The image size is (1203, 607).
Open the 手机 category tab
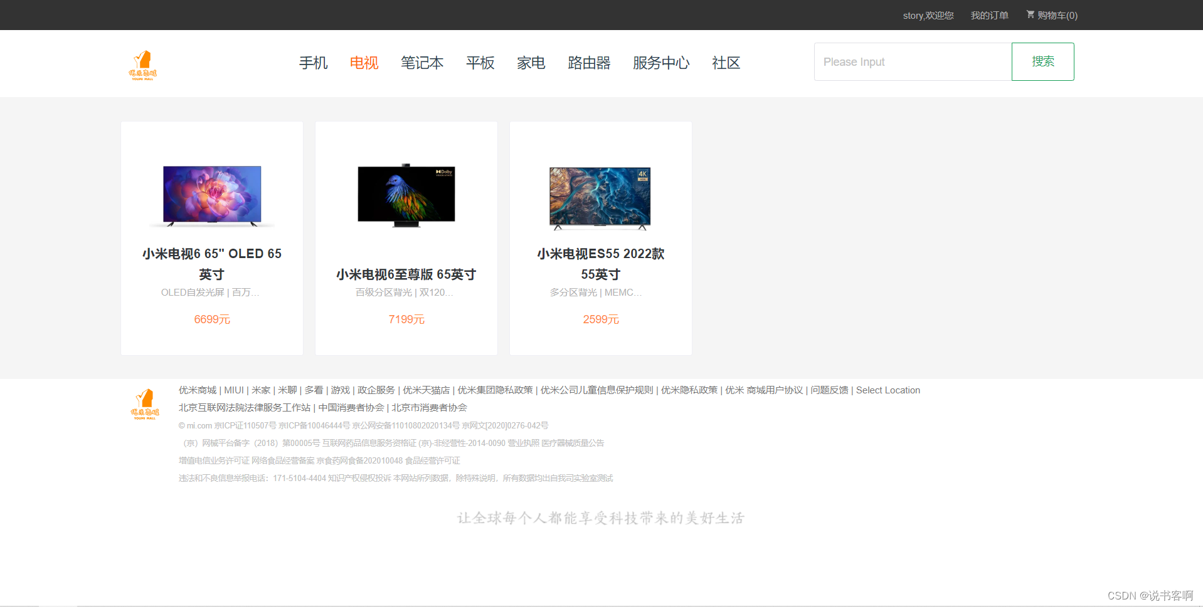pyautogui.click(x=313, y=63)
